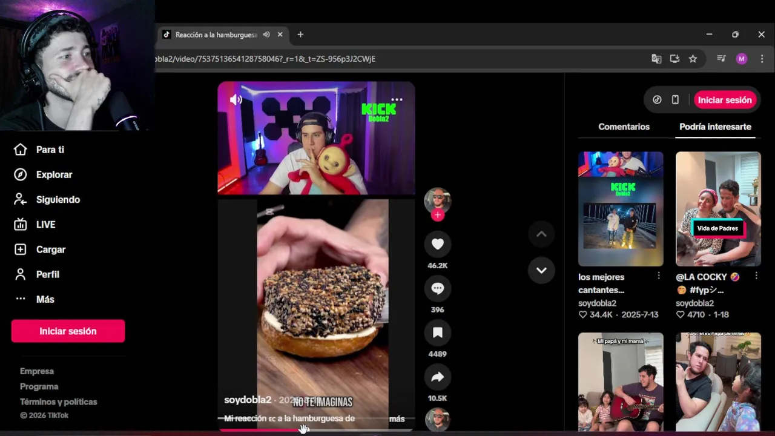This screenshot has width=775, height=436.
Task: Share the video with the arrow icon
Action: click(438, 377)
